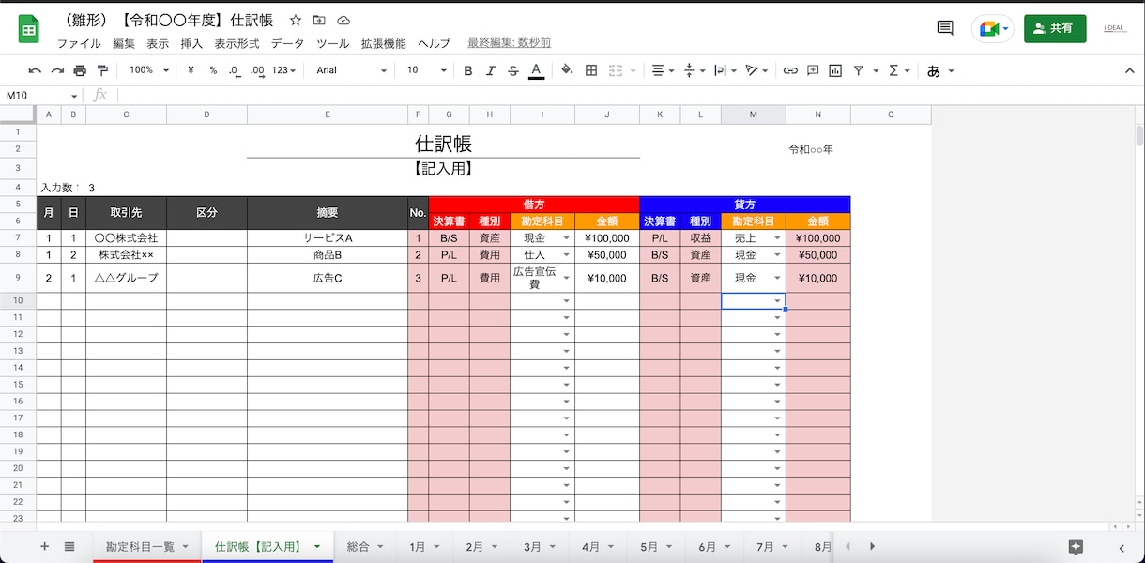Image resolution: width=1145 pixels, height=563 pixels.
Task: Open the Meet call dropdown
Action: [x=1006, y=29]
